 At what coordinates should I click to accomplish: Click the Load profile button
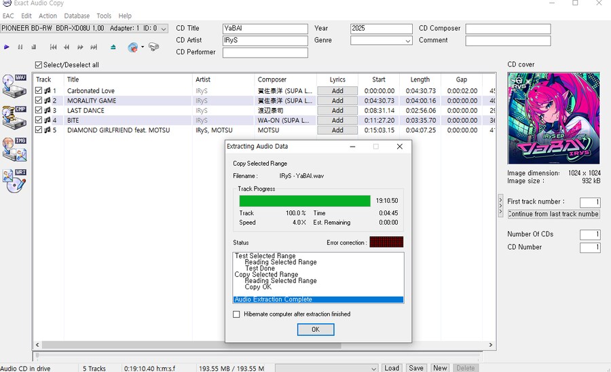coord(392,368)
